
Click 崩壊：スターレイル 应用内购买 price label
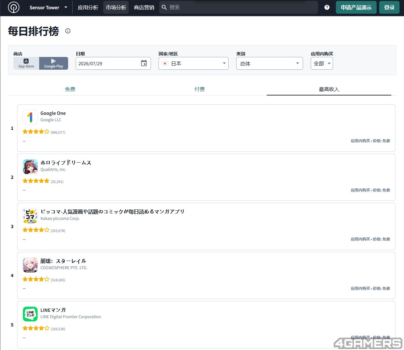[x=370, y=289]
